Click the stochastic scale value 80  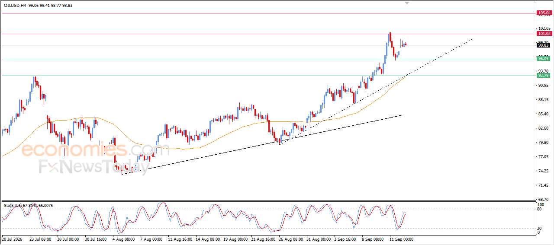[540, 209]
